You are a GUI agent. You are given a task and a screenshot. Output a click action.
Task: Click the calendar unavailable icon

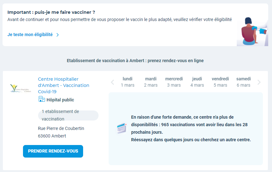pos(122,128)
